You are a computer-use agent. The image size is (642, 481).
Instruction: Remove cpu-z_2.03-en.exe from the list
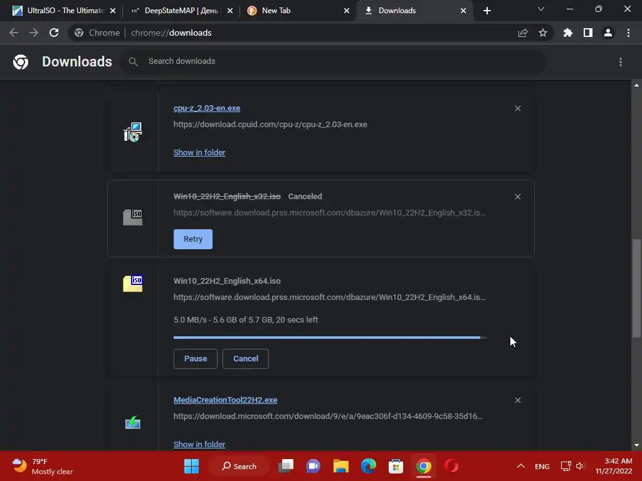517,108
